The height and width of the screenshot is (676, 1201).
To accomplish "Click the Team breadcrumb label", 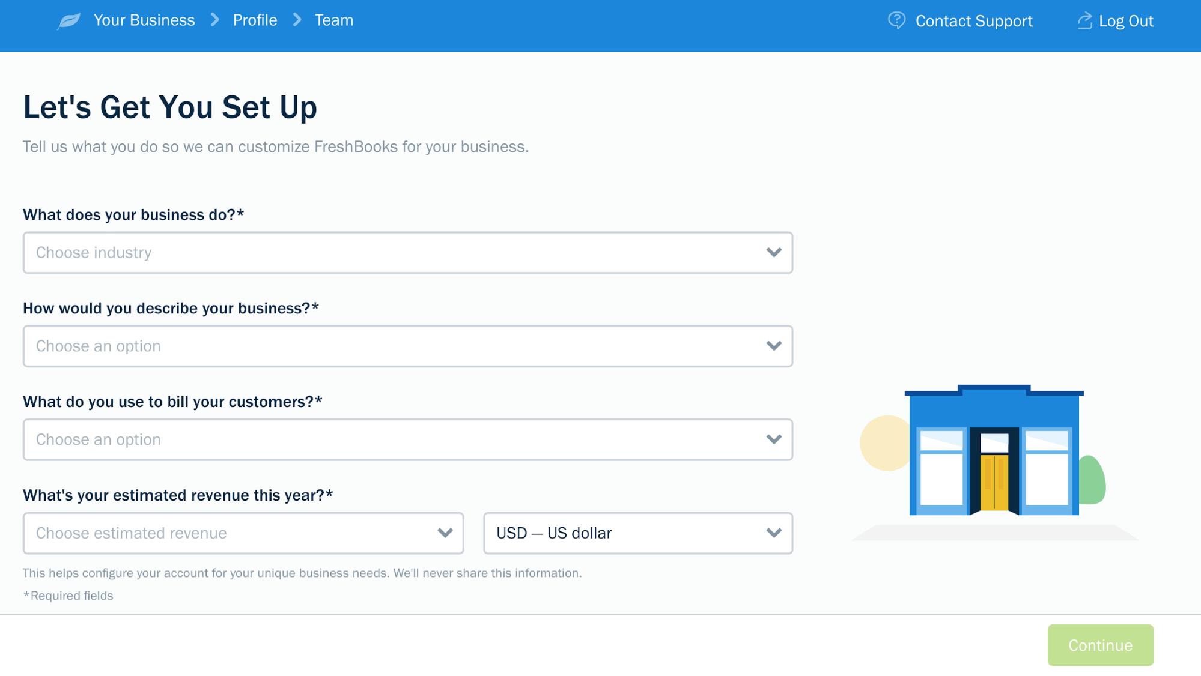I will click(x=334, y=20).
